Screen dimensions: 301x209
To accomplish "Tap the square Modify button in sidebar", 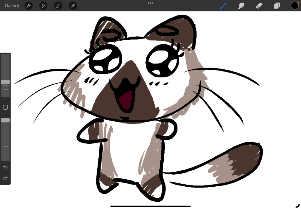I will (5, 107).
